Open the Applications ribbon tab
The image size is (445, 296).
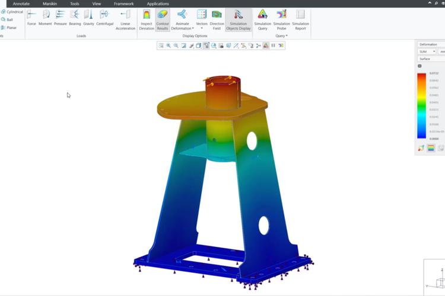158,4
